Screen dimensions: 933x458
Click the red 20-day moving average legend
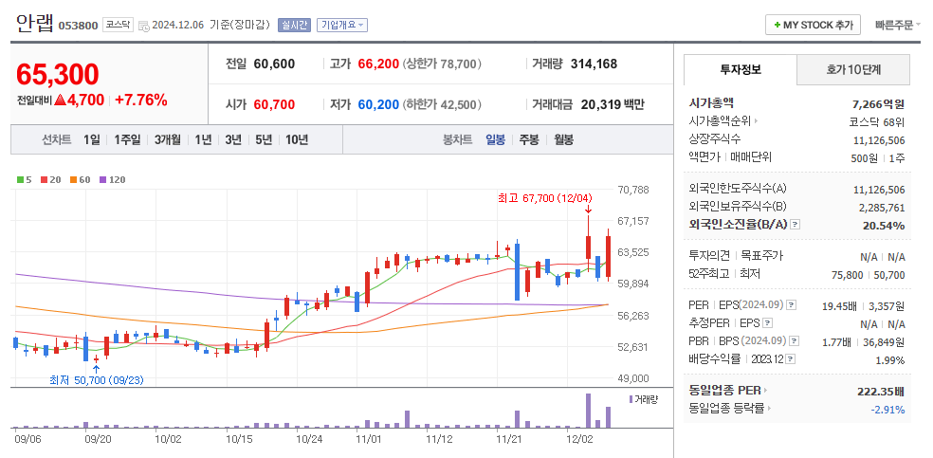pyautogui.click(x=53, y=179)
